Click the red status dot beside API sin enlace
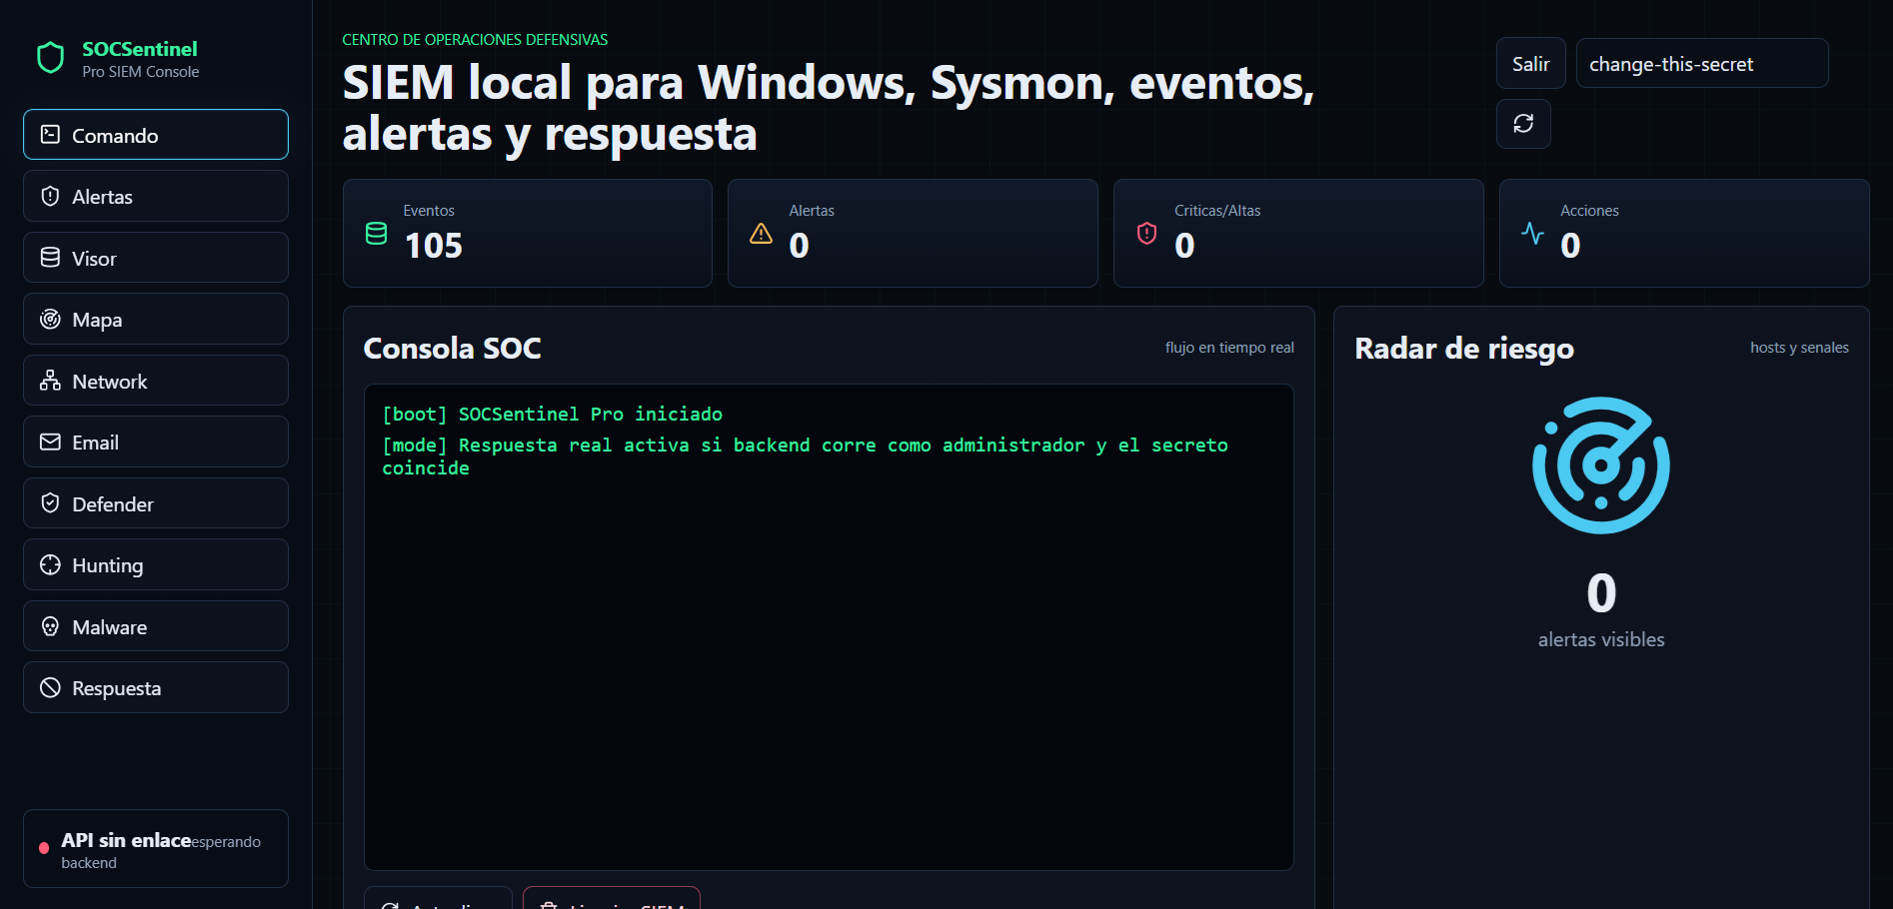This screenshot has width=1893, height=909. click(44, 848)
